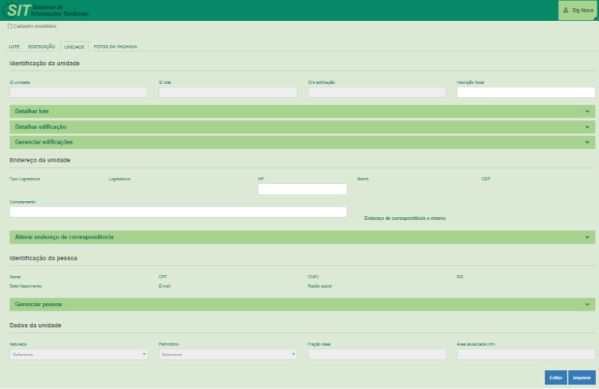Click the SIT logo in header
The width and height of the screenshot is (599, 389).
pos(19,10)
